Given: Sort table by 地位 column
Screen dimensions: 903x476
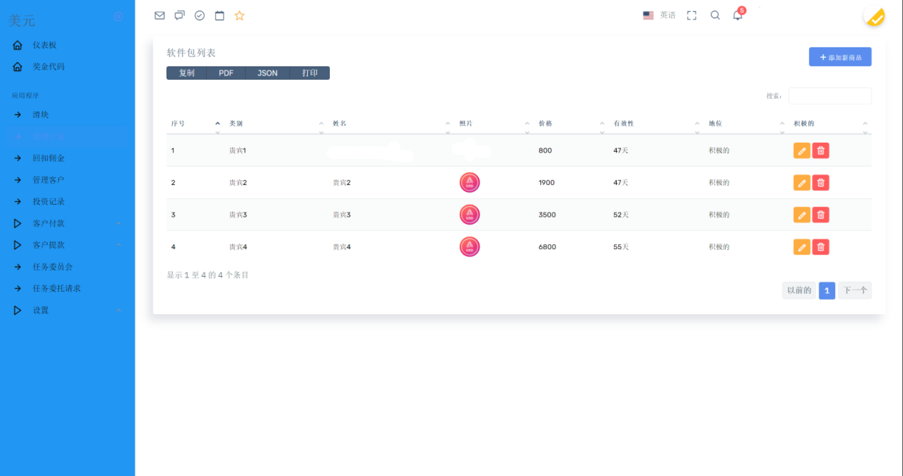Looking at the screenshot, I should [746, 124].
